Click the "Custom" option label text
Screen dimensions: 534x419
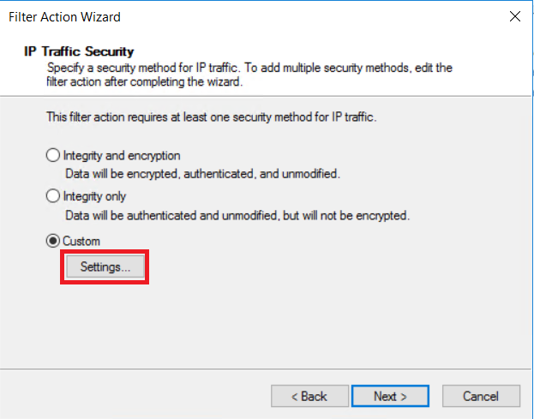click(81, 242)
